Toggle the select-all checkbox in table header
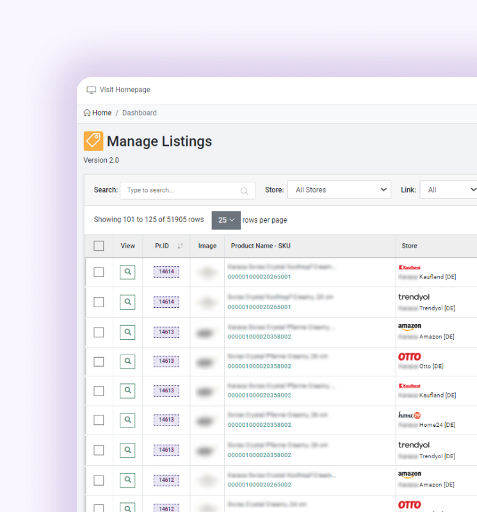This screenshot has width=477, height=512. click(99, 246)
